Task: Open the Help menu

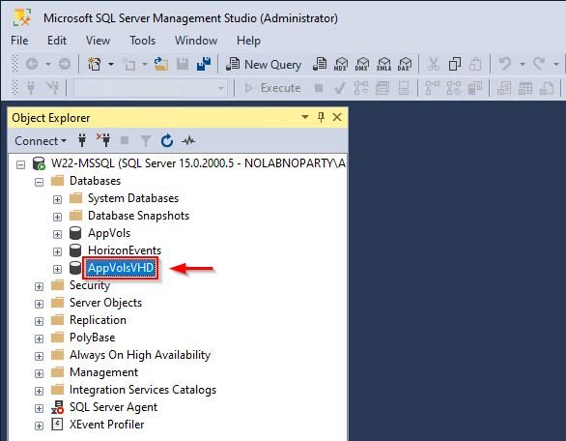Action: click(248, 40)
